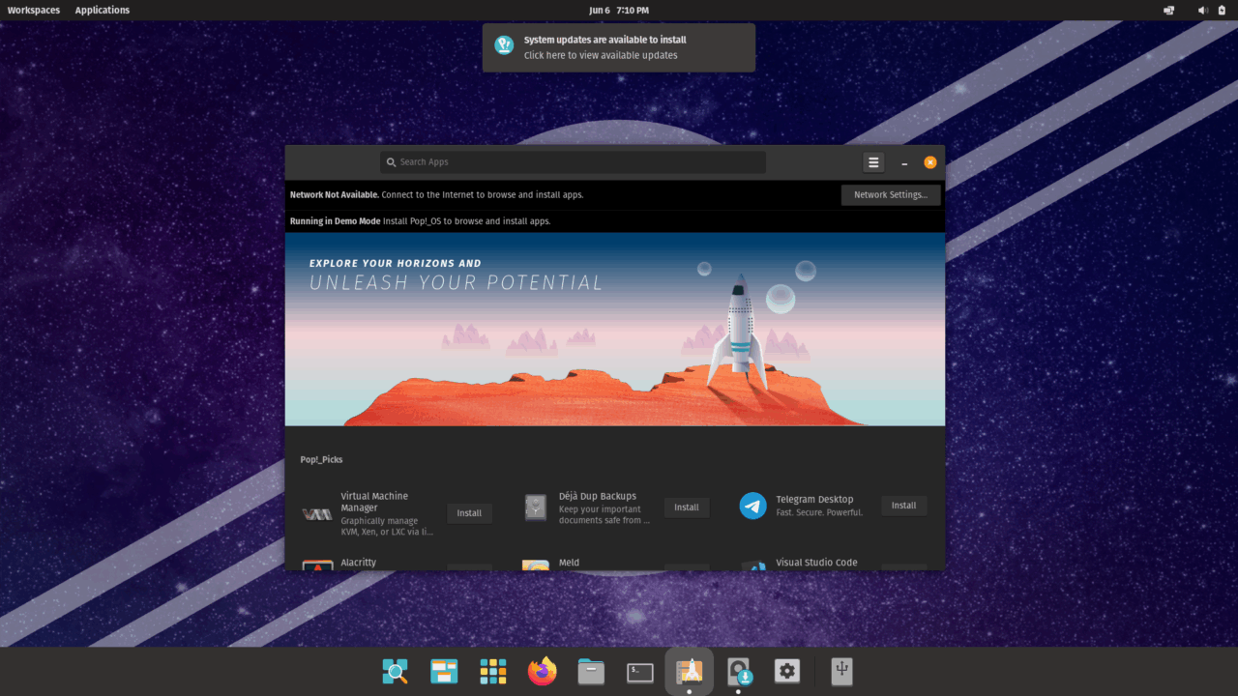Open the Workspaces overview
The width and height of the screenshot is (1238, 696).
pyautogui.click(x=34, y=10)
